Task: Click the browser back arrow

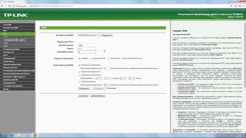Action: click(2, 6)
